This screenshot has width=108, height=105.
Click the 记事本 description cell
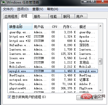point(84,80)
